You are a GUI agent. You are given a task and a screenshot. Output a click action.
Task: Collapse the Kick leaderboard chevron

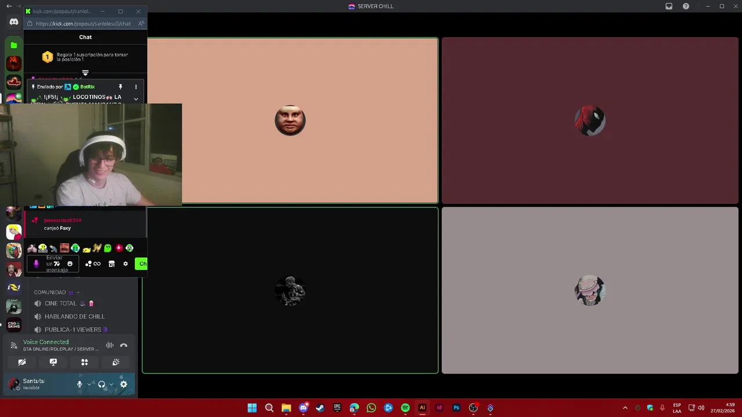tap(85, 73)
